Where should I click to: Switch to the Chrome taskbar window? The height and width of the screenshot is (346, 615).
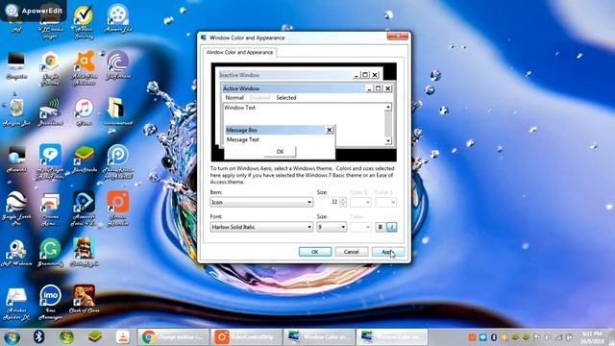tap(173, 337)
